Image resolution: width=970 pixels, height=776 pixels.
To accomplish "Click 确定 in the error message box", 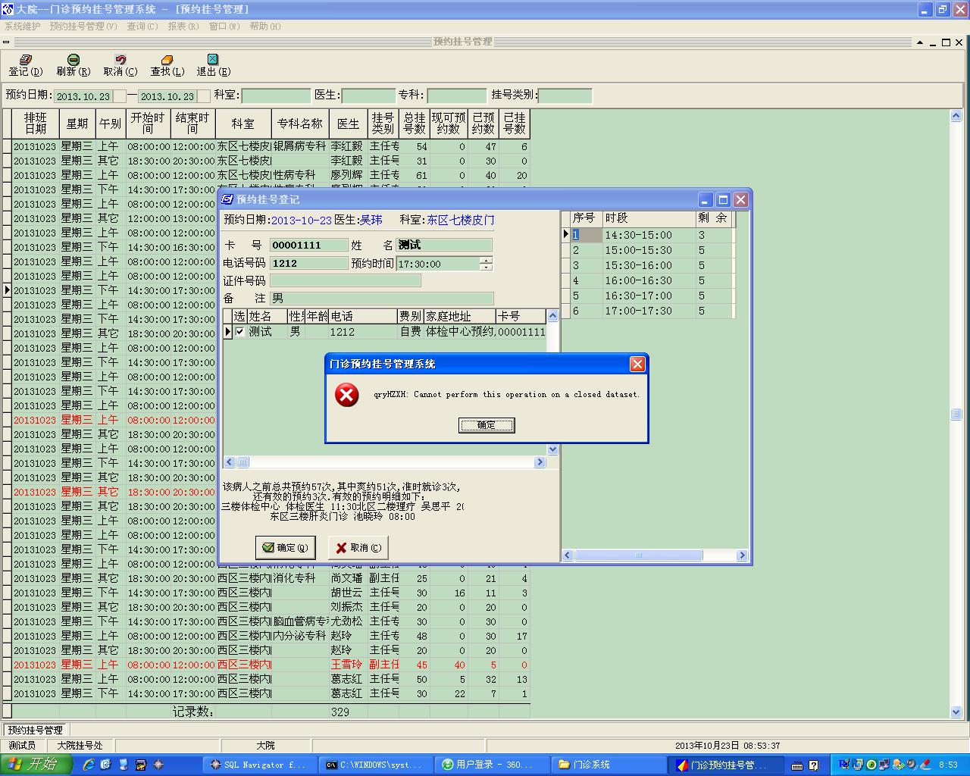I will [x=487, y=425].
